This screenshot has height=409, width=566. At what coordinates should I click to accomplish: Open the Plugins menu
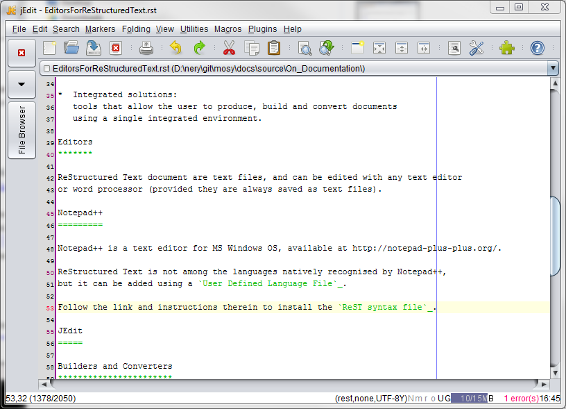point(262,29)
